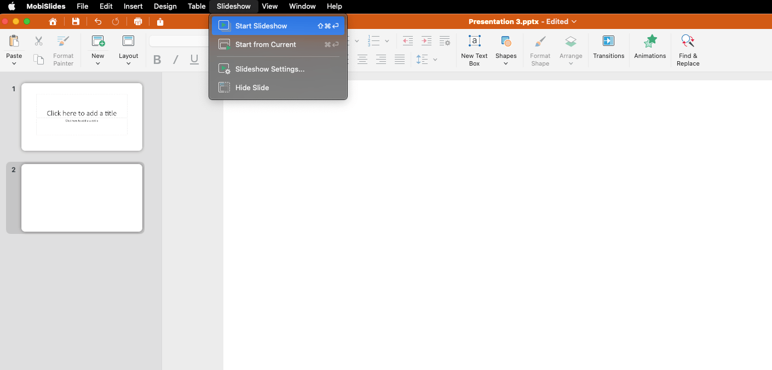Insert a New Text Box
772x370 pixels.
(x=475, y=50)
